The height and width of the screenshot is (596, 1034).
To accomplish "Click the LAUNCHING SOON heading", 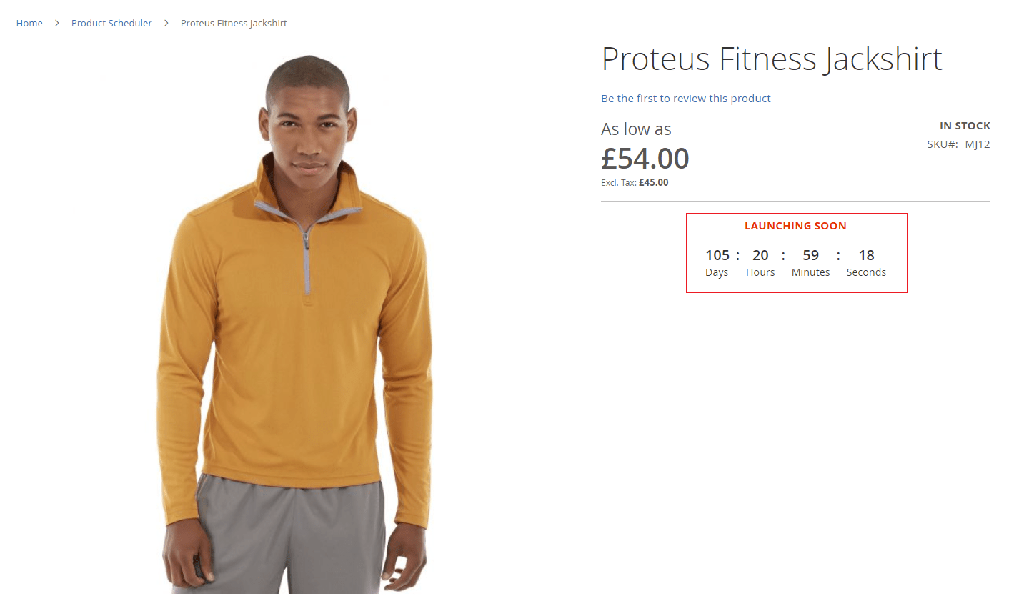I will 795,226.
